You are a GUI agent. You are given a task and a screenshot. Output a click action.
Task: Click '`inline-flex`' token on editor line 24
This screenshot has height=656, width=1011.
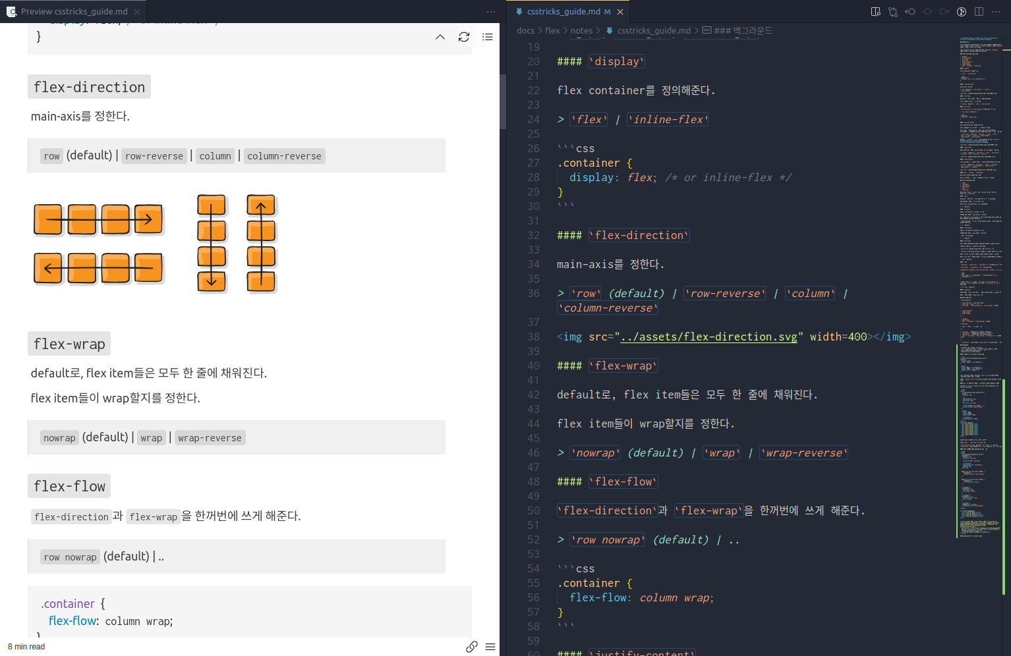668,119
